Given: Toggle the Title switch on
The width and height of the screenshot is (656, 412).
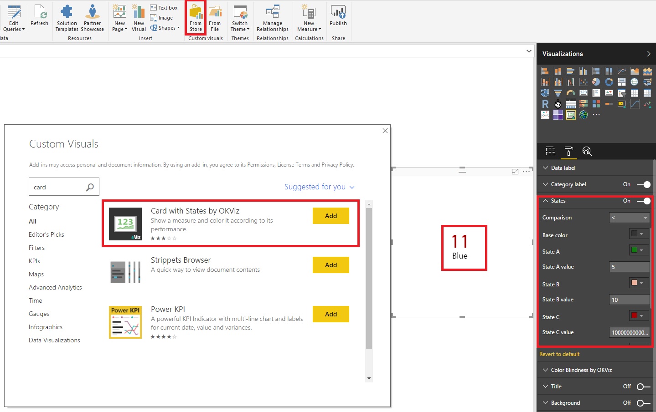Looking at the screenshot, I should click(x=643, y=387).
